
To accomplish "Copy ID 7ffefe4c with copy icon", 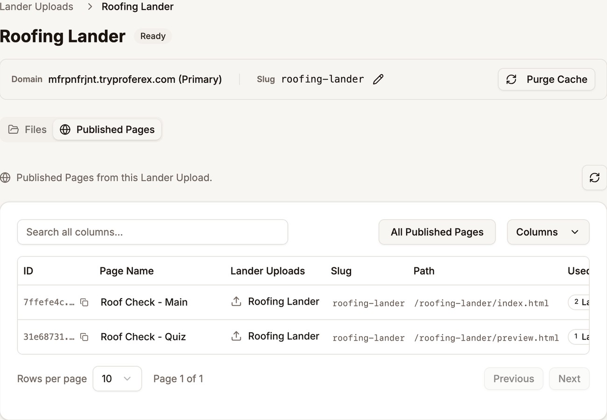I will point(85,302).
